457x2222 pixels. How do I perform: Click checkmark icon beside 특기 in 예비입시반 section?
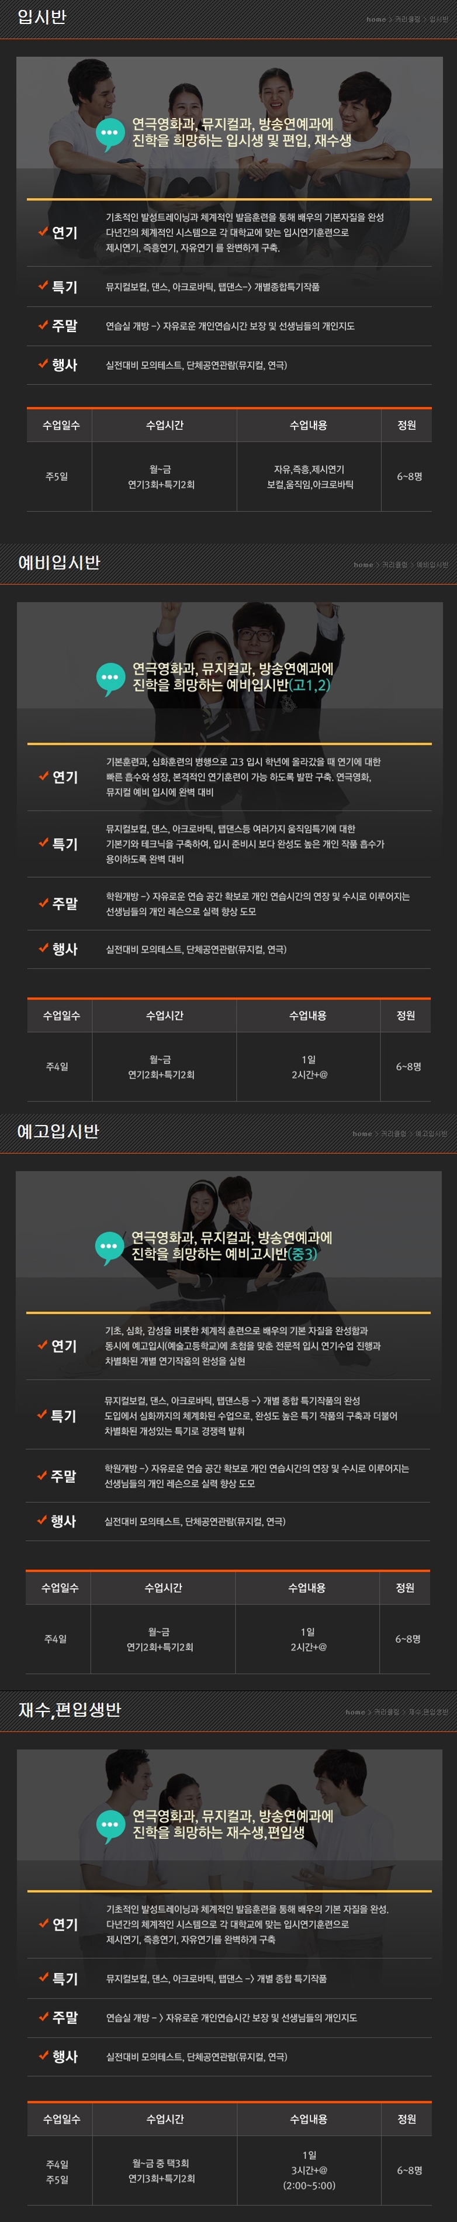click(43, 842)
